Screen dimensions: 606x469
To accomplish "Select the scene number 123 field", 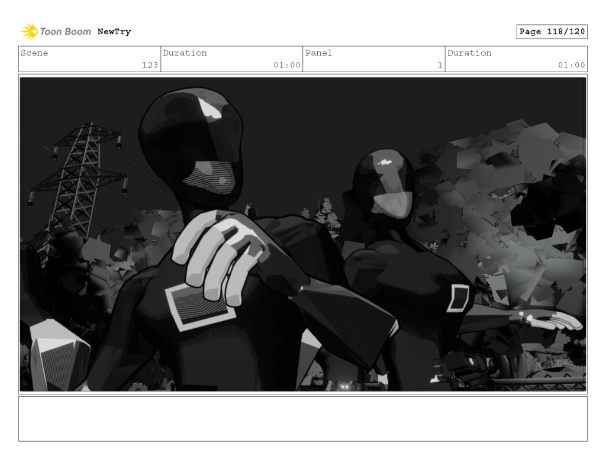I will (151, 66).
